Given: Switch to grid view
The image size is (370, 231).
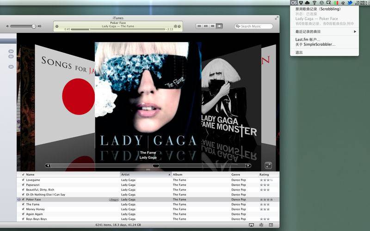Looking at the screenshot, I should point(213,26).
